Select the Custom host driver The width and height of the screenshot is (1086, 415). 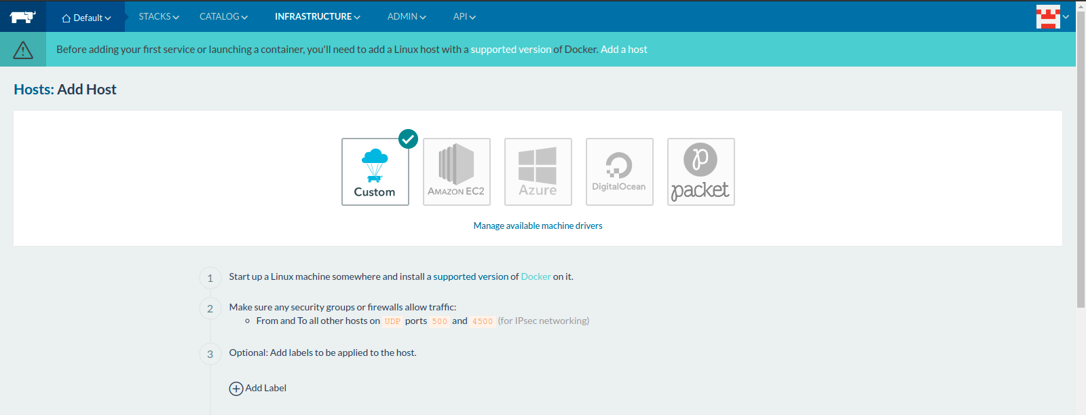click(x=375, y=172)
